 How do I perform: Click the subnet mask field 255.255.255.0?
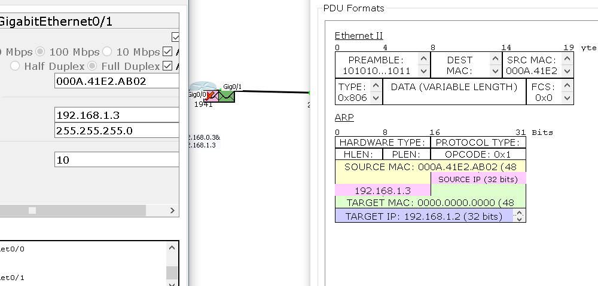point(117,130)
